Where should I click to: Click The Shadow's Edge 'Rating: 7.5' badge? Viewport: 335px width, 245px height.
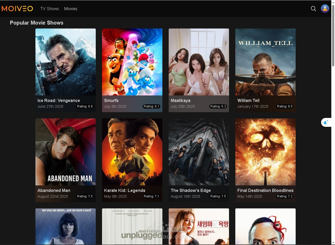point(218,196)
